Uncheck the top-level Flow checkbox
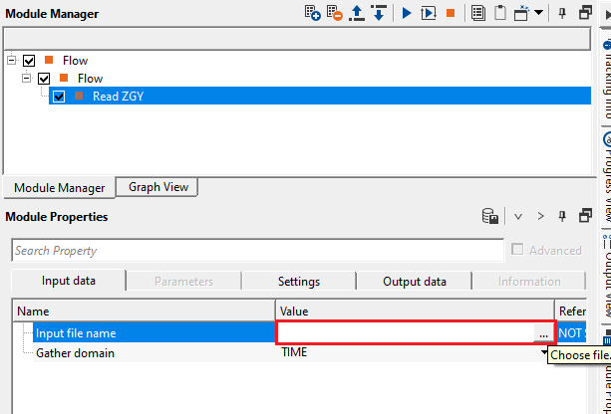This screenshot has width=611, height=414. pos(29,61)
